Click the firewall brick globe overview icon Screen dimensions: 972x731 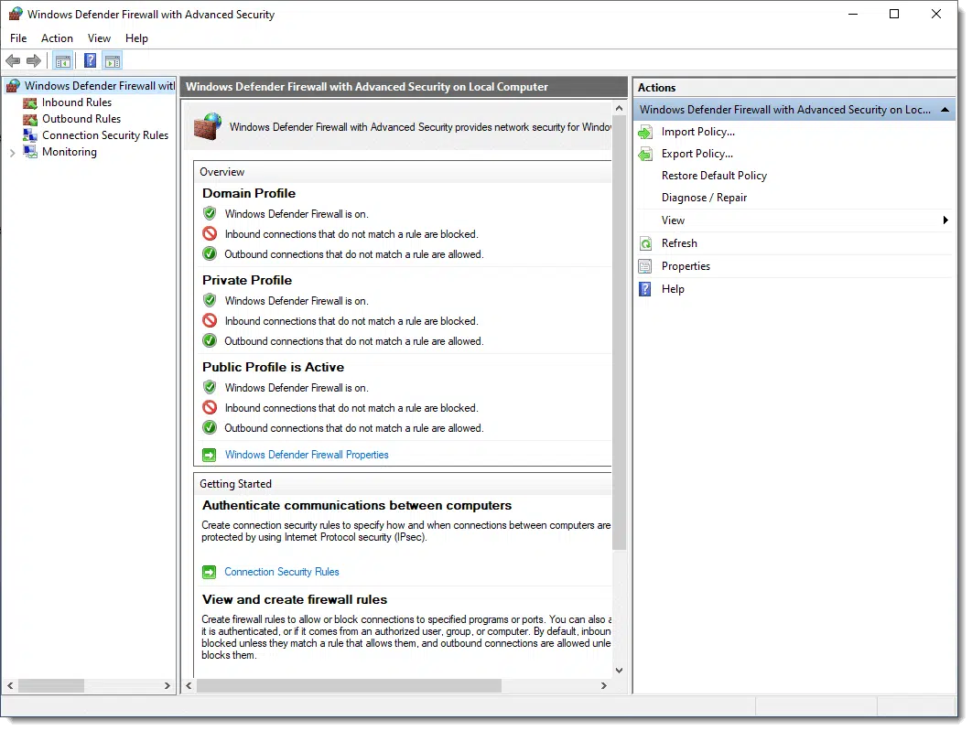pyautogui.click(x=208, y=126)
